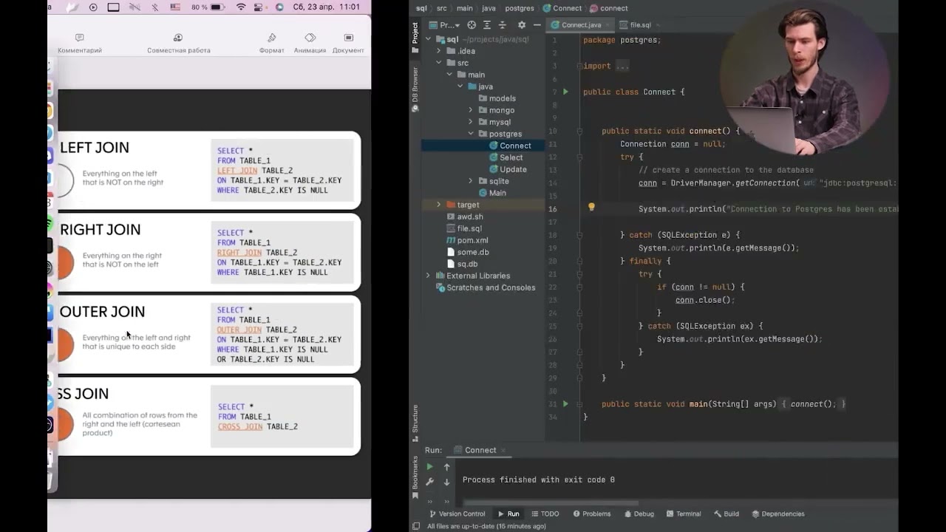Click the battery icon in macOS menu bar
The height and width of the screenshot is (532, 946).
coord(217,7)
